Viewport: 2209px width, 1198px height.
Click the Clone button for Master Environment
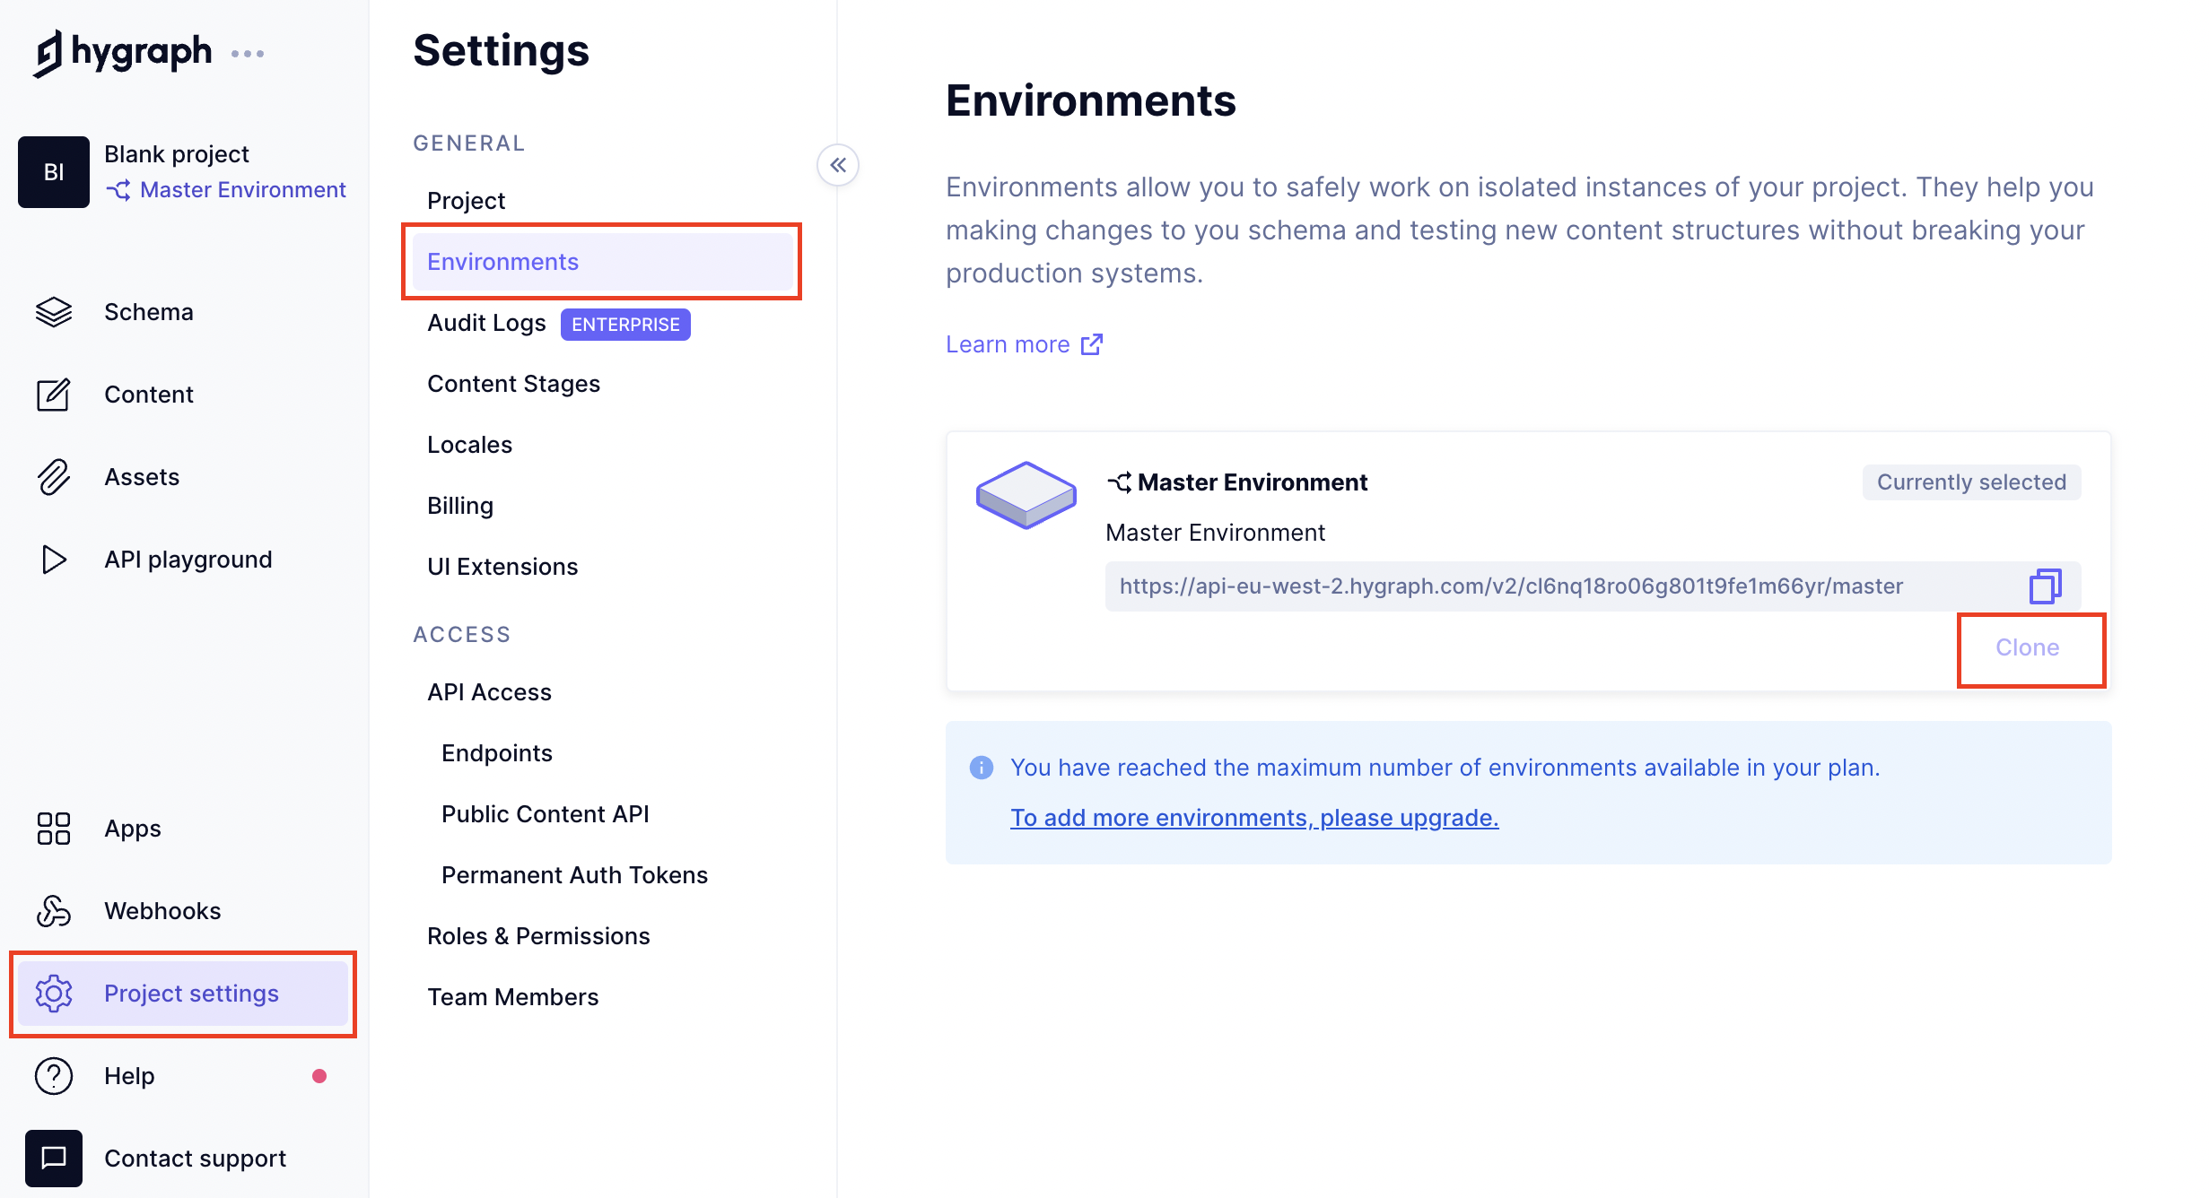pos(2026,647)
